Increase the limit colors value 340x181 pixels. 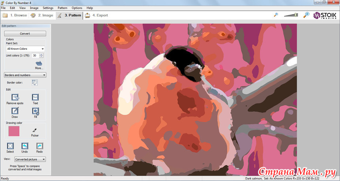click(x=42, y=54)
